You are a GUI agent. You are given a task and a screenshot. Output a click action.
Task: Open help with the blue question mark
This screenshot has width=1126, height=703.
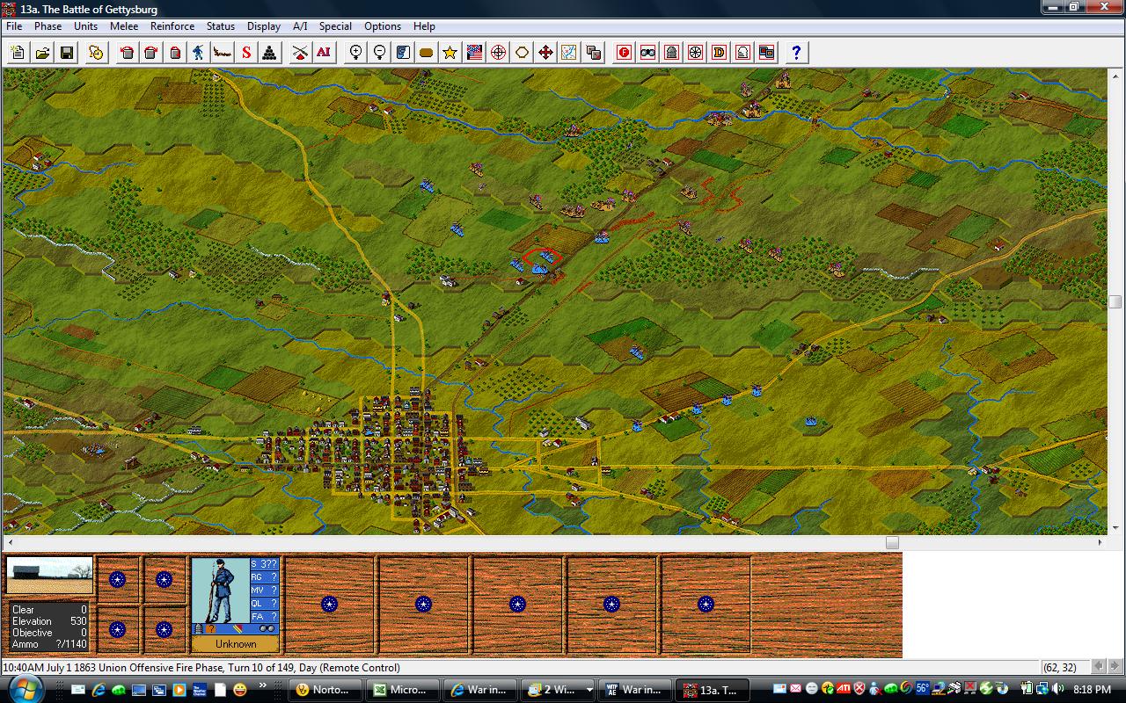click(796, 53)
